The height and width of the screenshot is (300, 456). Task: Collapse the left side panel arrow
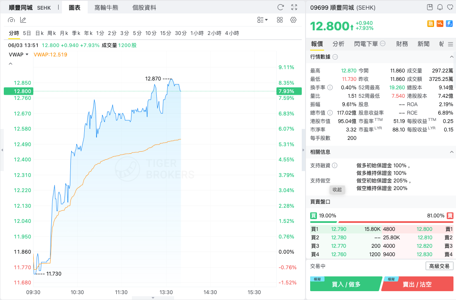pyautogui.click(x=2, y=150)
